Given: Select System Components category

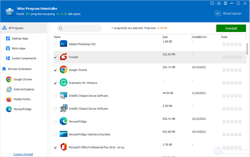Looking at the screenshot, I should point(24,58).
